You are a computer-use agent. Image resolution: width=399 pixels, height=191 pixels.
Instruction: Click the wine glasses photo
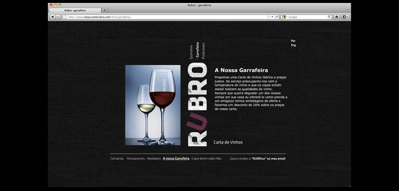pos(152,105)
